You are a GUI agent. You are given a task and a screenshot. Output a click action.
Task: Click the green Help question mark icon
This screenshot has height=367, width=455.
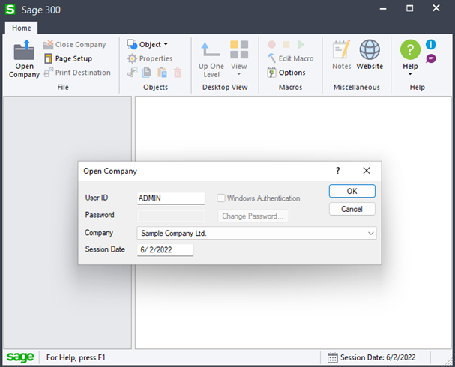point(410,50)
